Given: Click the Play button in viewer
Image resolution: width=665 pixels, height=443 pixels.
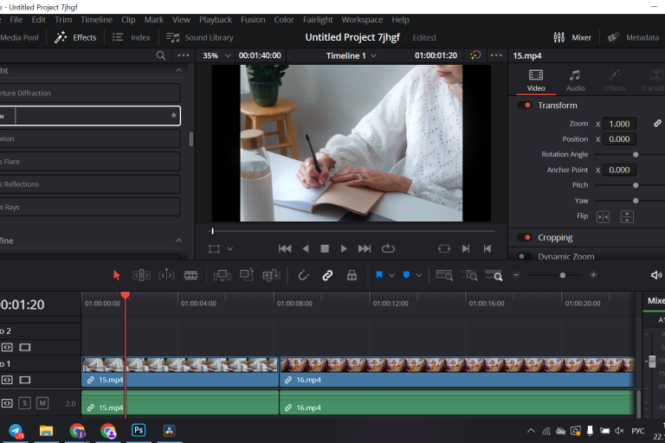Looking at the screenshot, I should point(344,248).
